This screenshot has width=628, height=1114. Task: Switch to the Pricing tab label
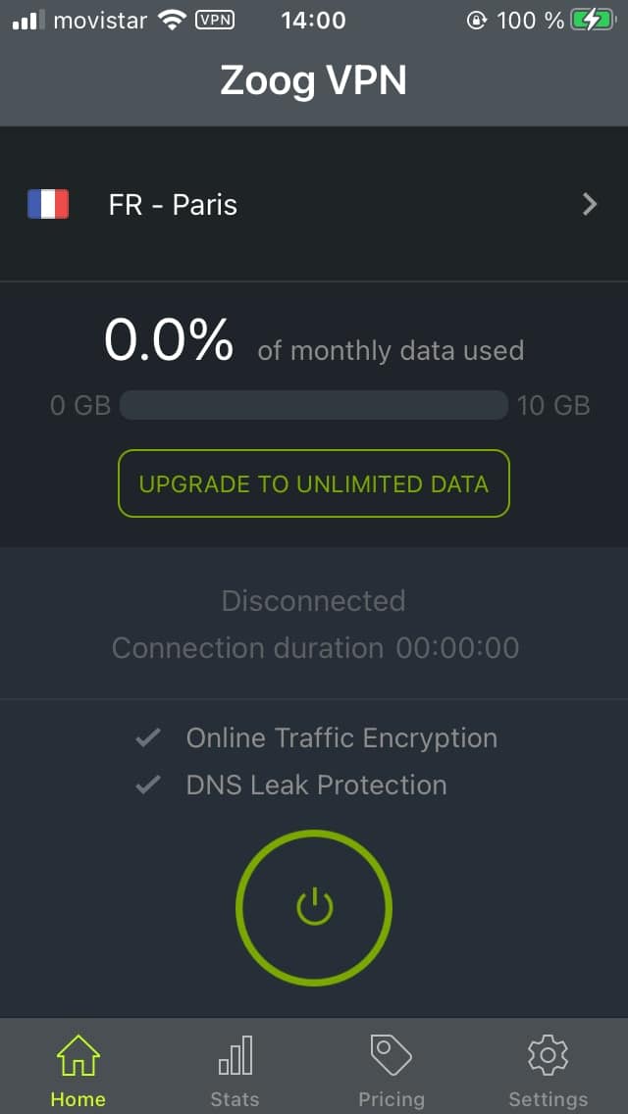tap(392, 1100)
